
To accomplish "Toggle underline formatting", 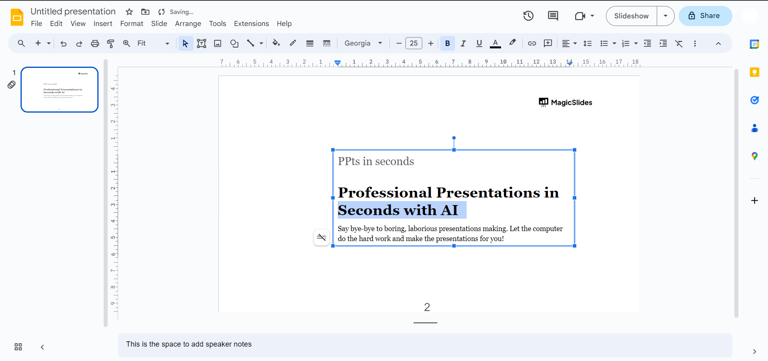I will click(479, 44).
